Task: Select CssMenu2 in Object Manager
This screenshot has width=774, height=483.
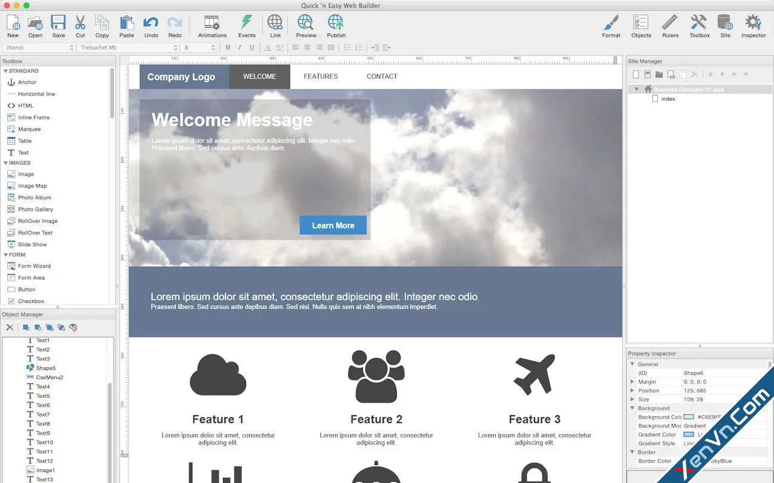Action: click(45, 377)
